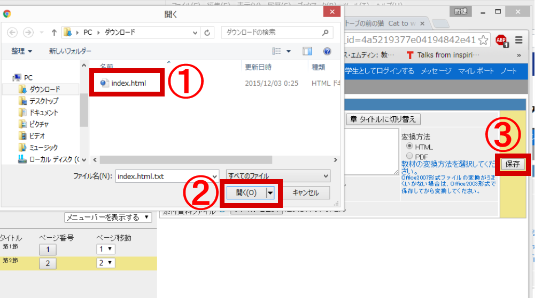Viewport: 542px width, 298px height.
Task: Select ローカル ディスク in the navigation tree
Action: (49, 159)
